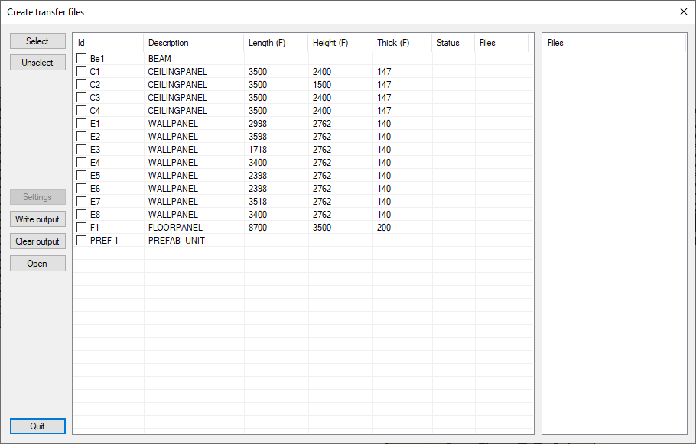Sort by the Description column header

(x=193, y=43)
